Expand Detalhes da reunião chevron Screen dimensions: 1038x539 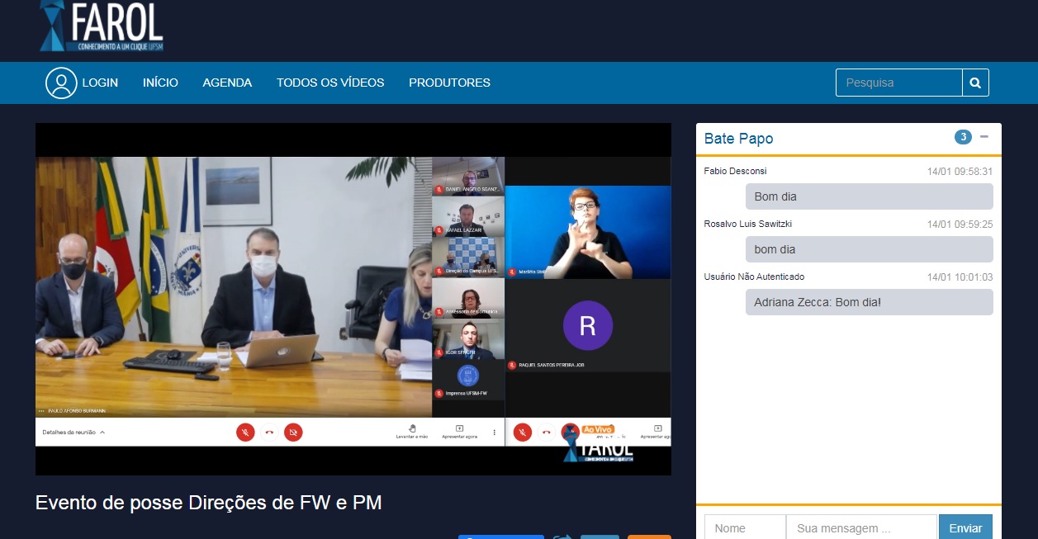(102, 433)
